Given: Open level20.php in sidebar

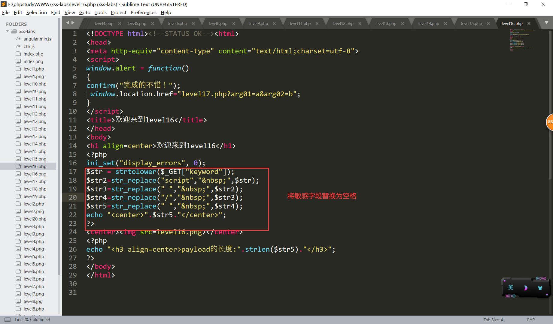Looking at the screenshot, I should pos(35,219).
